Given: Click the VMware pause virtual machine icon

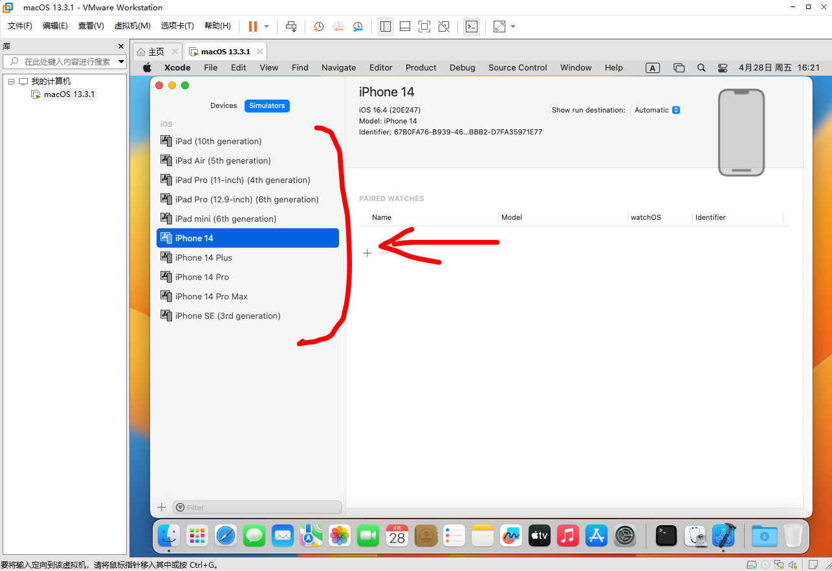Looking at the screenshot, I should (x=252, y=27).
